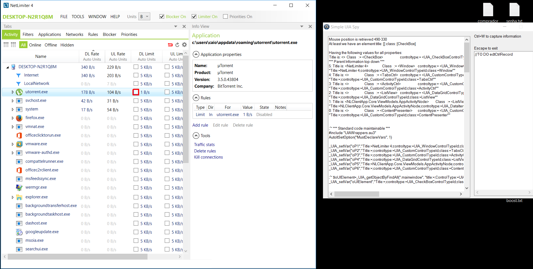Open the TOOLS menu
The width and height of the screenshot is (533, 269).
[x=78, y=16]
